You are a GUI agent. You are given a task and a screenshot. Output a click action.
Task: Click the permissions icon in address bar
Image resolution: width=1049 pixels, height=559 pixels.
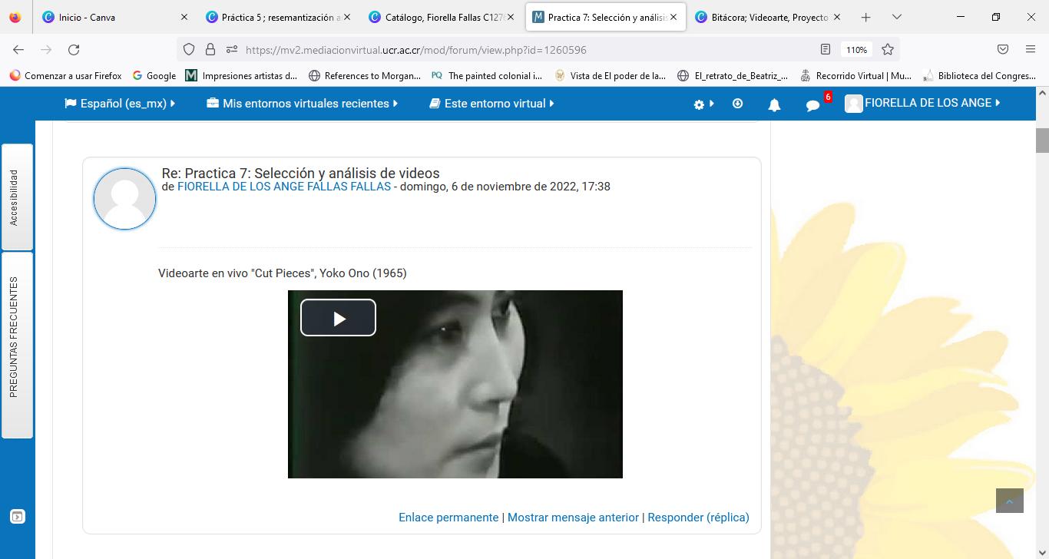232,49
